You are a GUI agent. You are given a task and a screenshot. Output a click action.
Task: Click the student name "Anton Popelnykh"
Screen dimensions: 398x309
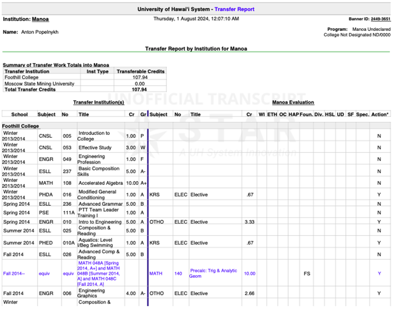tap(40, 32)
